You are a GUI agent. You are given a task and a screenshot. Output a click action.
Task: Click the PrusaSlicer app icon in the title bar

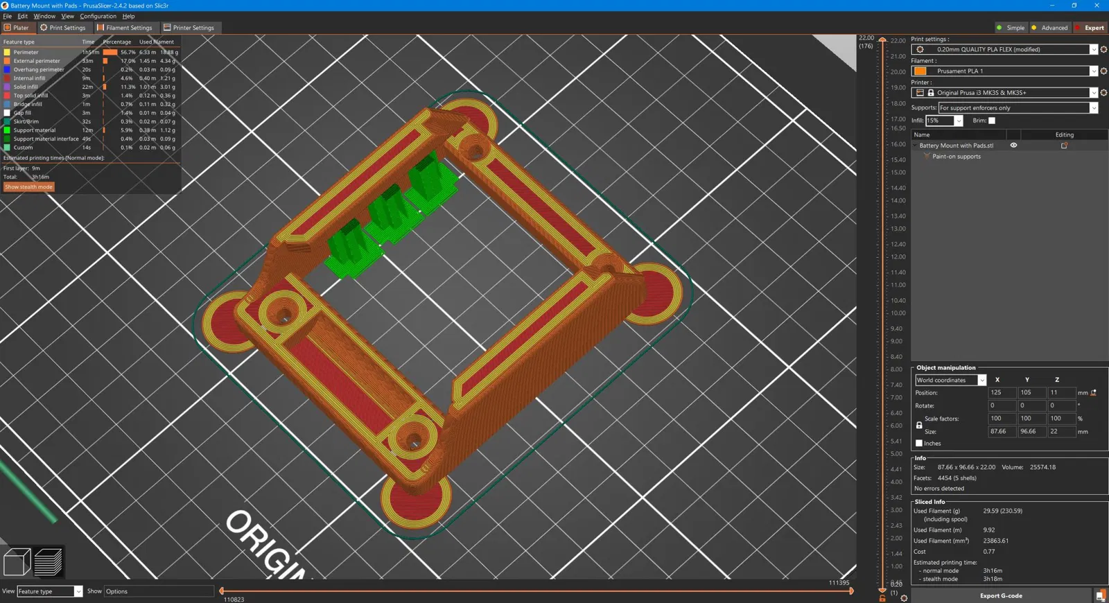(x=5, y=6)
